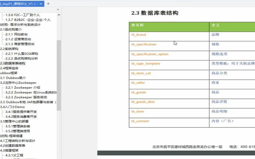The height and width of the screenshot is (159, 255).
Task: Open bookmark 3.4.2 服务消费者开发
Action: click(21, 116)
